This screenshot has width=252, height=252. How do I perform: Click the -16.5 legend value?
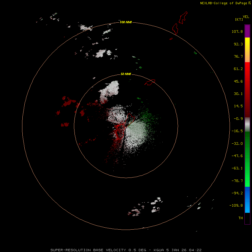(x=237, y=131)
